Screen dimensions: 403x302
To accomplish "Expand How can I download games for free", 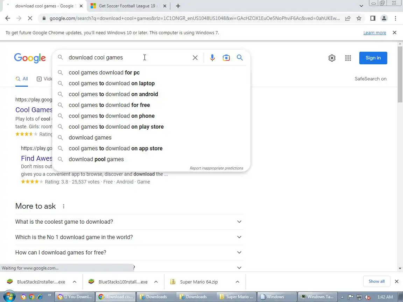I will (x=129, y=252).
